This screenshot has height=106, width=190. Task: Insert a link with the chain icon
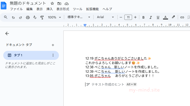pyautogui.click(x=182, y=17)
